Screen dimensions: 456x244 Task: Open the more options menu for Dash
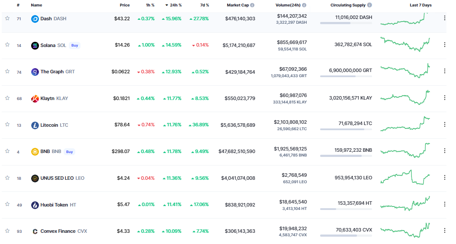(x=444, y=18)
